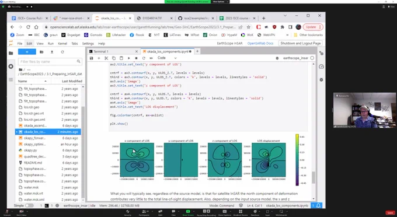Open running terminals and kernels sidebar icon
Screen dimensions: 397x217
coord(11,66)
